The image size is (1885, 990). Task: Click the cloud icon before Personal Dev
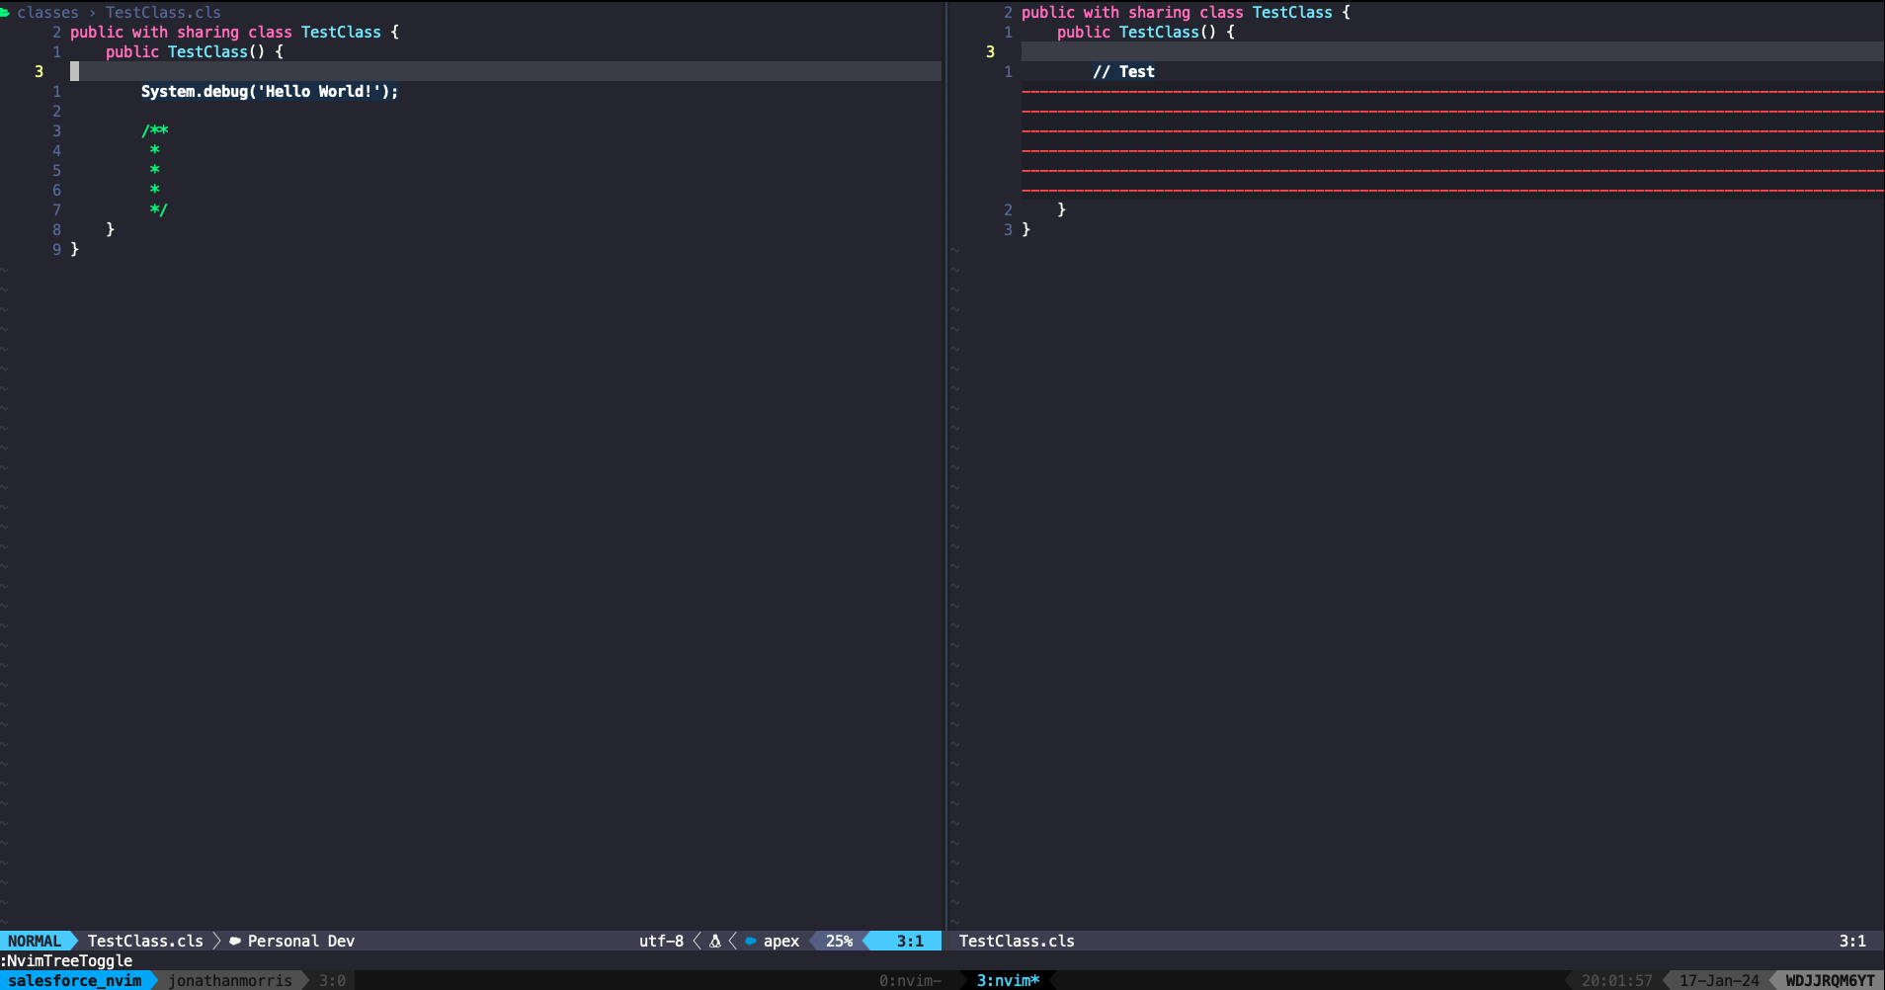(235, 941)
